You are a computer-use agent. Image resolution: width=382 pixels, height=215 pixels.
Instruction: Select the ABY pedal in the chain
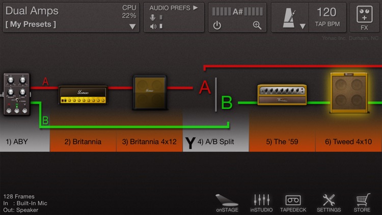point(17,94)
